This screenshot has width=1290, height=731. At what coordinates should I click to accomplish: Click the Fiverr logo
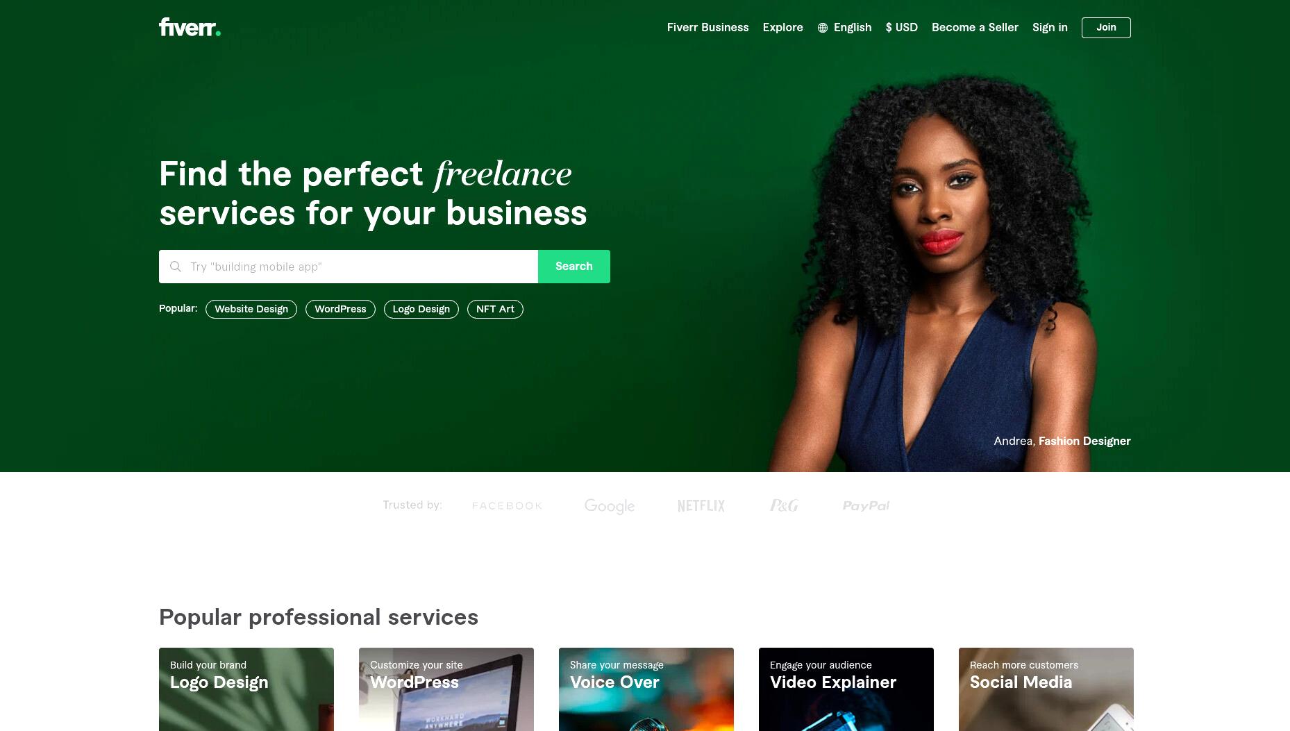click(x=190, y=27)
